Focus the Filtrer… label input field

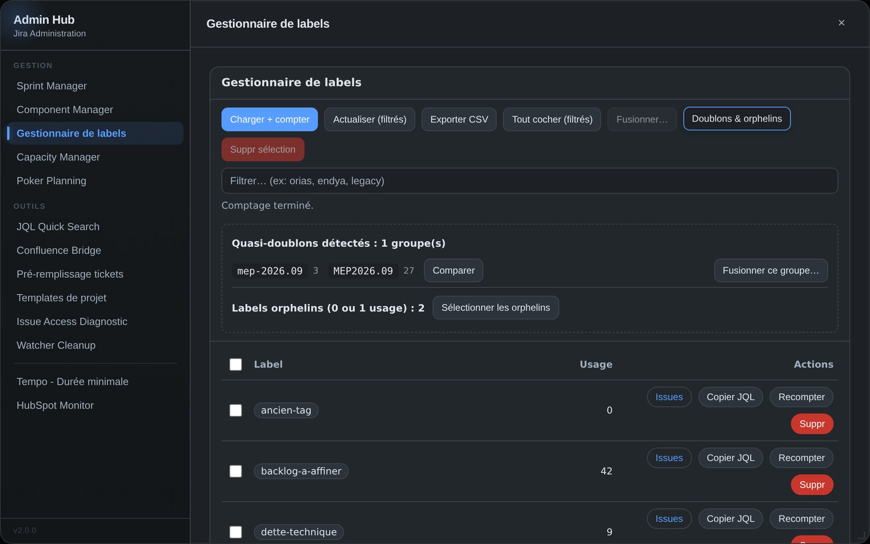click(530, 181)
